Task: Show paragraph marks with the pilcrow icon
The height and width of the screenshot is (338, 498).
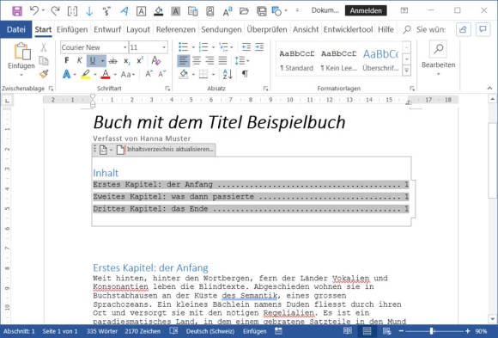Action: point(245,74)
